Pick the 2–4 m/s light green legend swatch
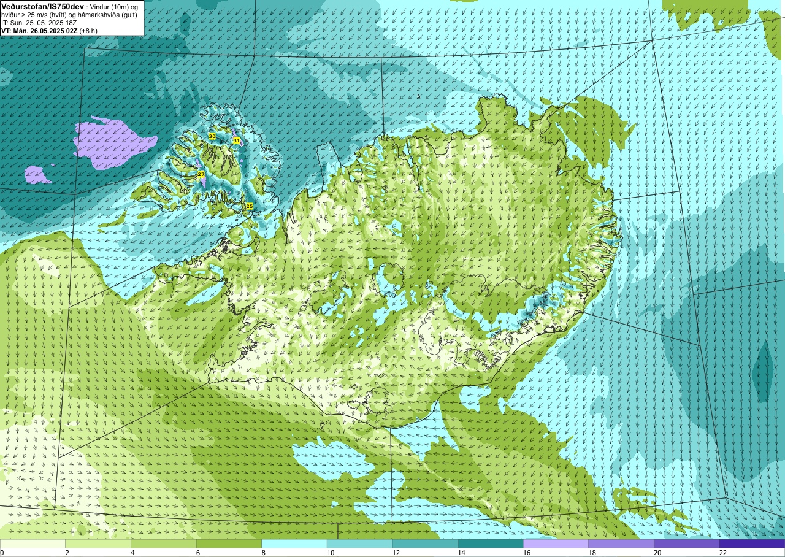The image size is (785, 557). [98, 544]
